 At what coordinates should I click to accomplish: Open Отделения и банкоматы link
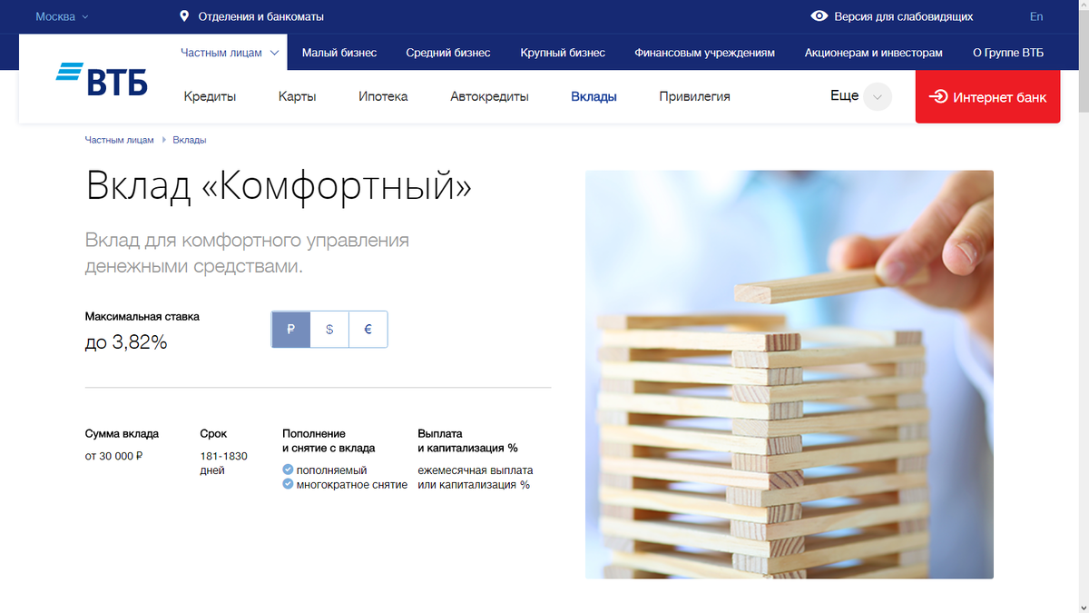[x=260, y=16]
